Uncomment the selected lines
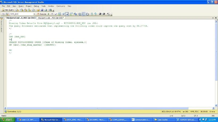 (95, 14)
